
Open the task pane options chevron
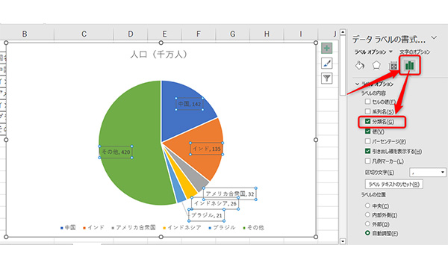(434, 37)
